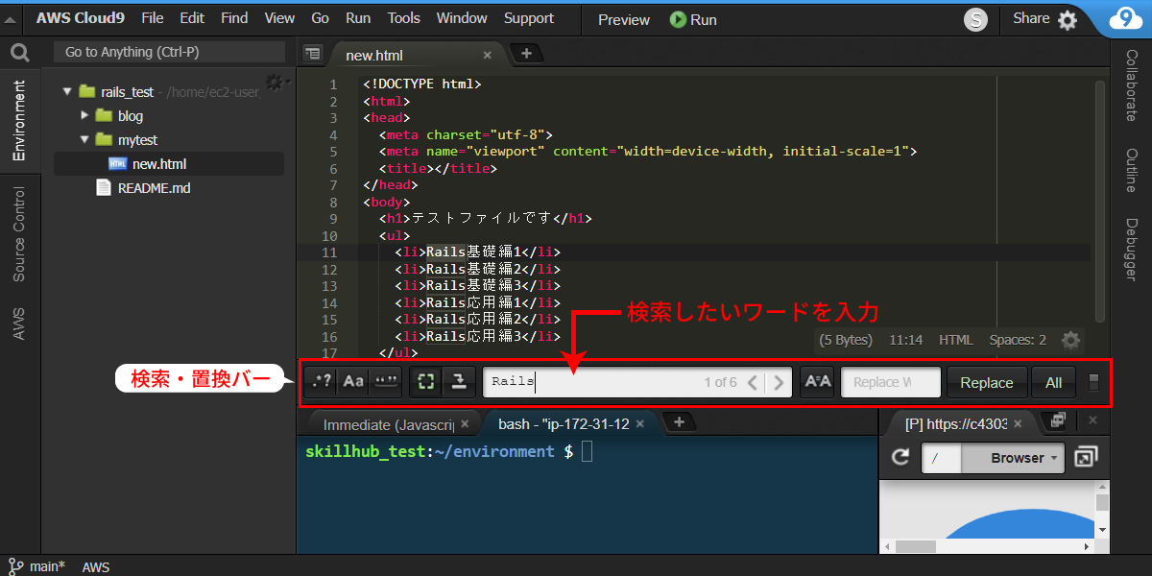The image size is (1152, 576).
Task: Toggle whole word search option
Action: click(386, 382)
